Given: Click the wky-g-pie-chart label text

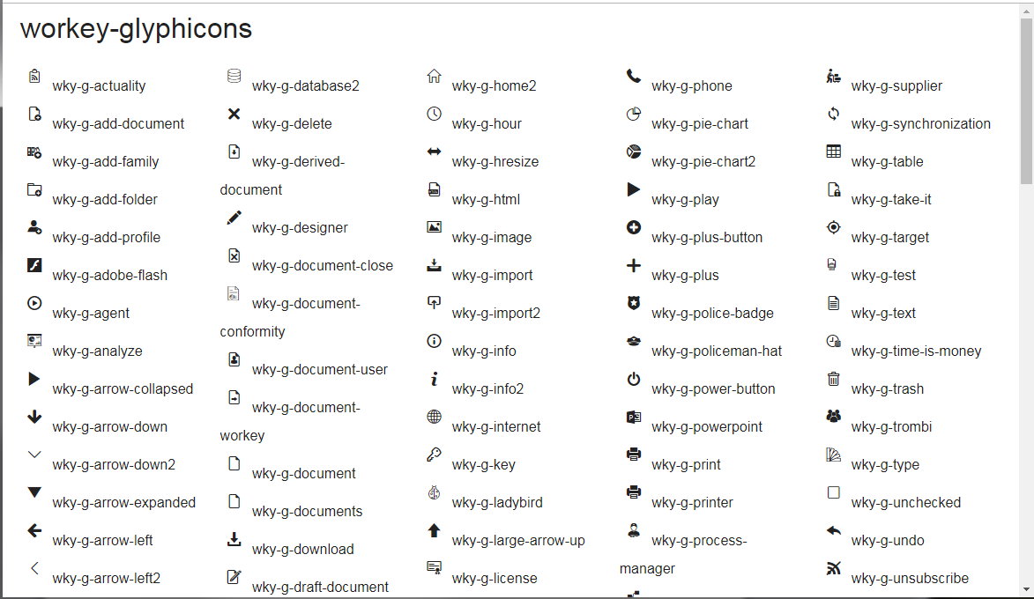Looking at the screenshot, I should click(x=700, y=124).
